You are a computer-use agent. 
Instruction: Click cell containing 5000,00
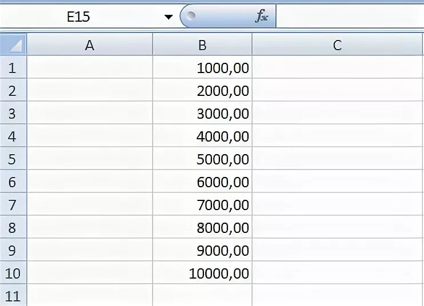[202, 159]
